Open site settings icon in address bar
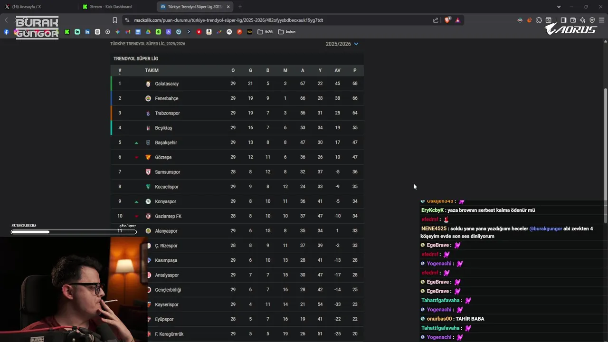This screenshot has height=342, width=608. pos(127,20)
